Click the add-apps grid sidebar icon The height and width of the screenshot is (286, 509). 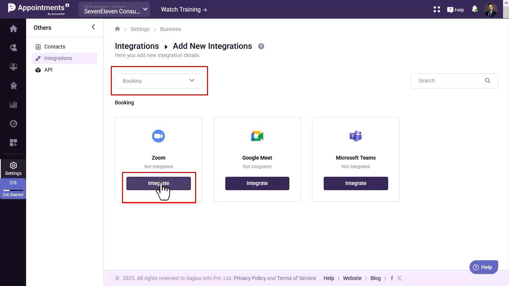point(13,142)
